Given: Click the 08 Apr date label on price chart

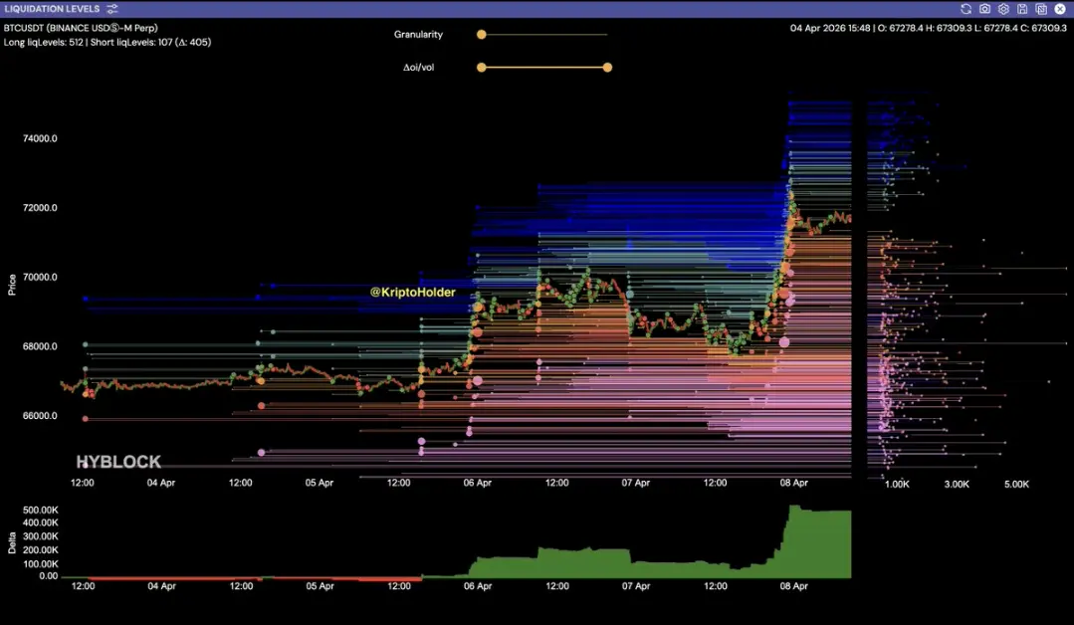Looking at the screenshot, I should 794,483.
